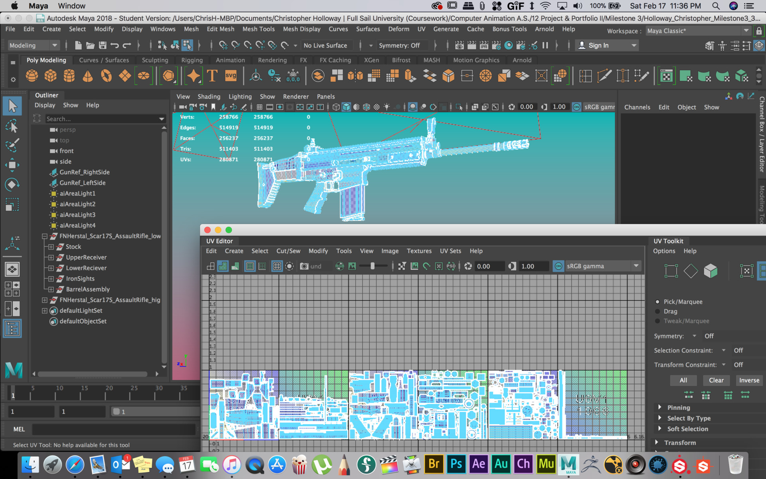This screenshot has height=479, width=766.
Task: Create a polygon cube from the Poly Modeling shelf
Action: (x=50, y=75)
